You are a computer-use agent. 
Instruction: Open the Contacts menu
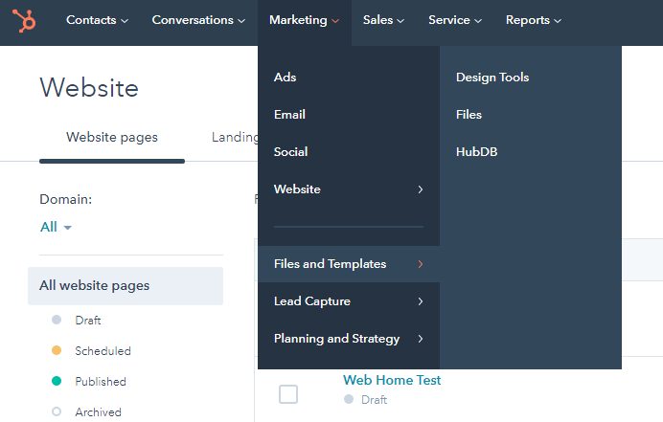click(97, 20)
